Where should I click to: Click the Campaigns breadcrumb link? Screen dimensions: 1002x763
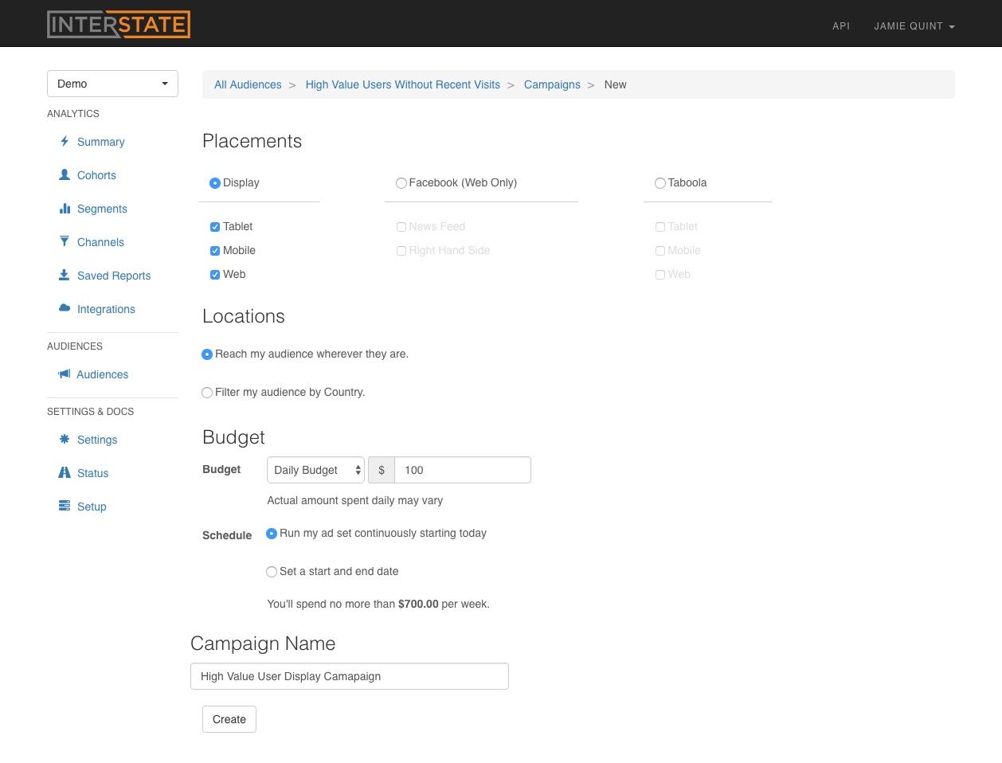[552, 84]
